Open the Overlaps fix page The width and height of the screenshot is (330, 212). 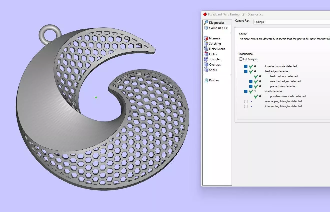[215, 65]
